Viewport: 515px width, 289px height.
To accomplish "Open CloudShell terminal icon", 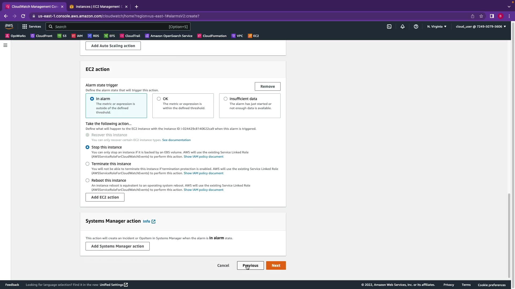I will pos(389,26).
